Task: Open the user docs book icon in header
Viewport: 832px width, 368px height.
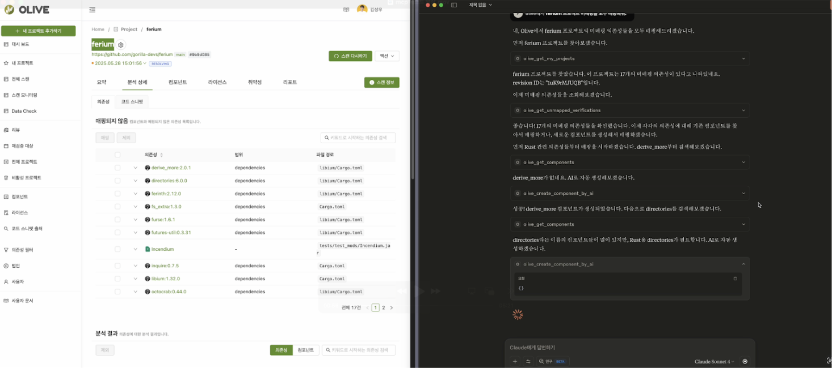Action: point(346,10)
